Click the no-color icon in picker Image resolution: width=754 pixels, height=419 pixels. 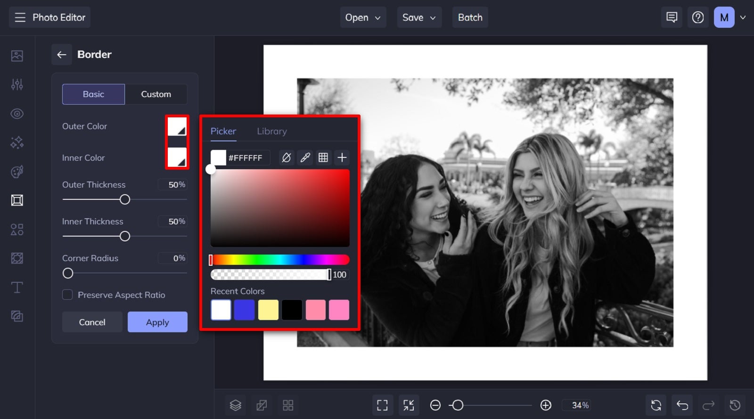coord(287,157)
